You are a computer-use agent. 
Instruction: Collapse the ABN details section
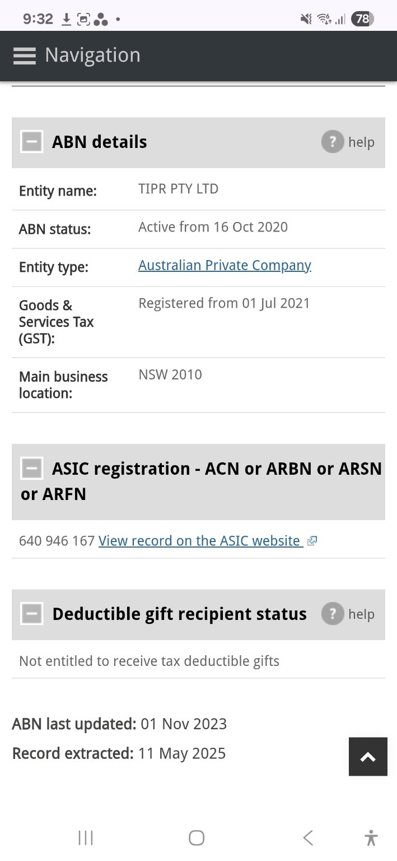coord(31,142)
